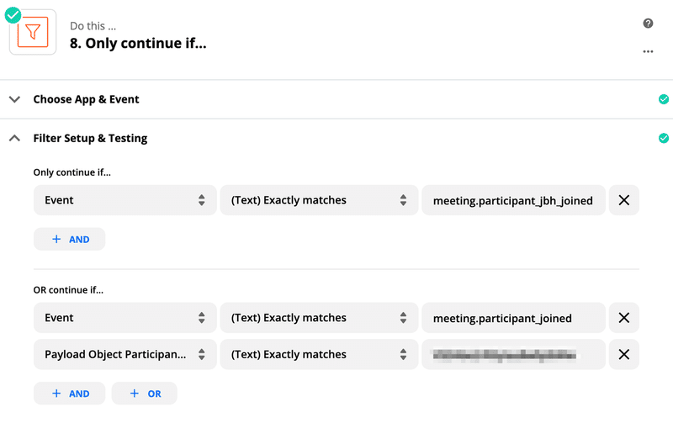Open the three-dot step options menu
Viewport: 673px width, 423px height.
click(x=648, y=51)
